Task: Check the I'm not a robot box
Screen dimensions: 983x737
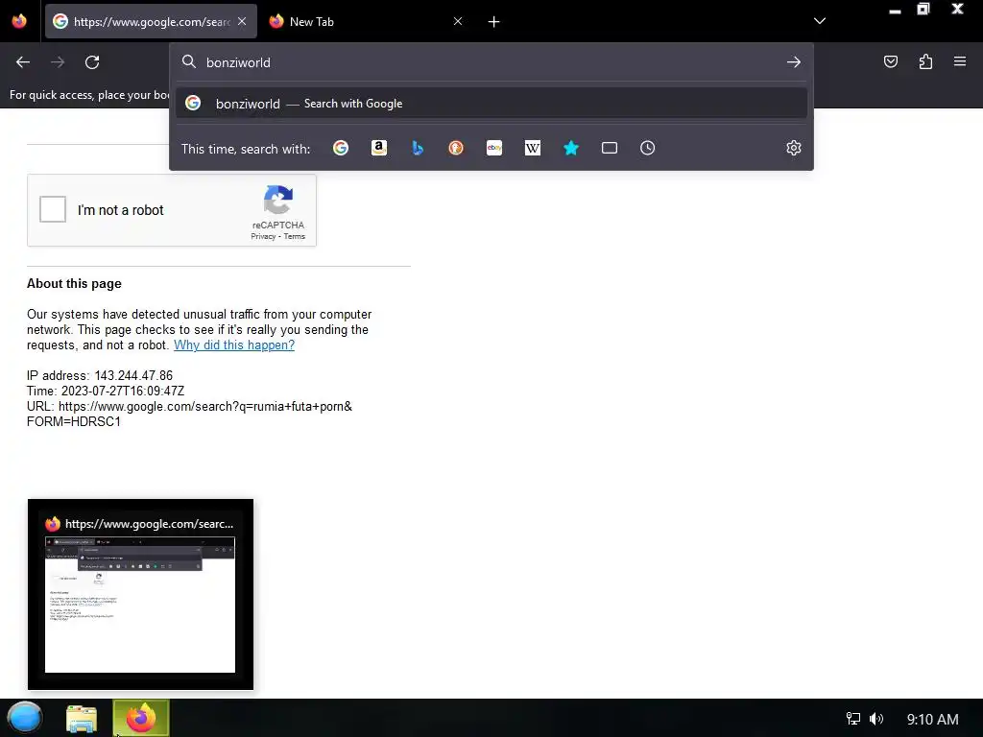Action: [x=53, y=209]
